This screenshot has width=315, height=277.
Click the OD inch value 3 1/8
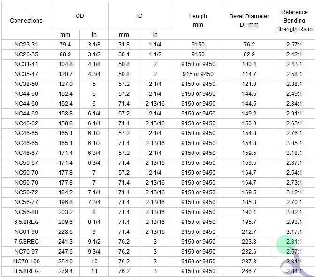coord(94,45)
